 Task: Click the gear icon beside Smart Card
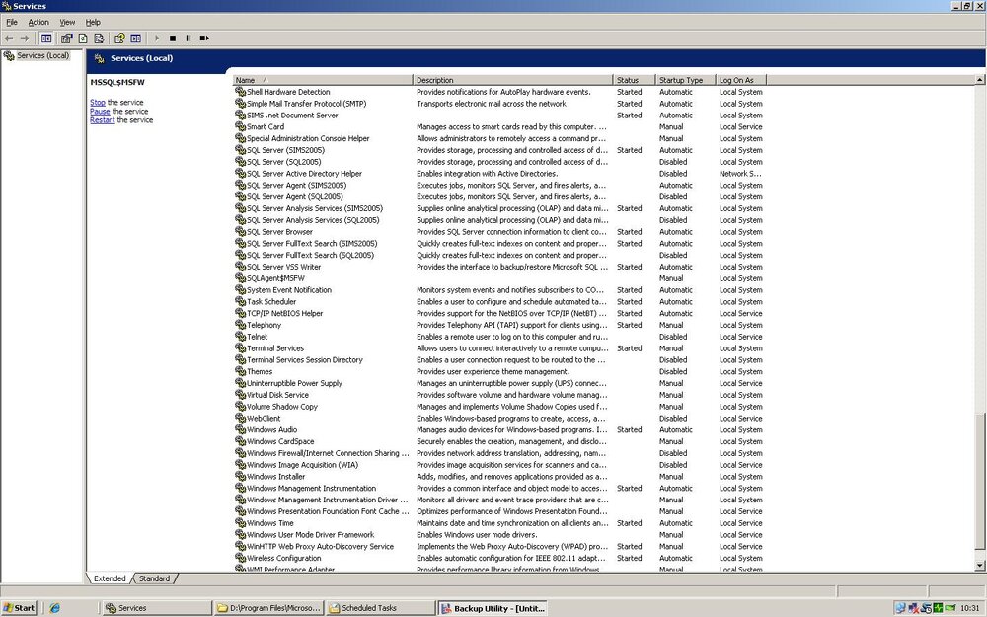tap(240, 126)
